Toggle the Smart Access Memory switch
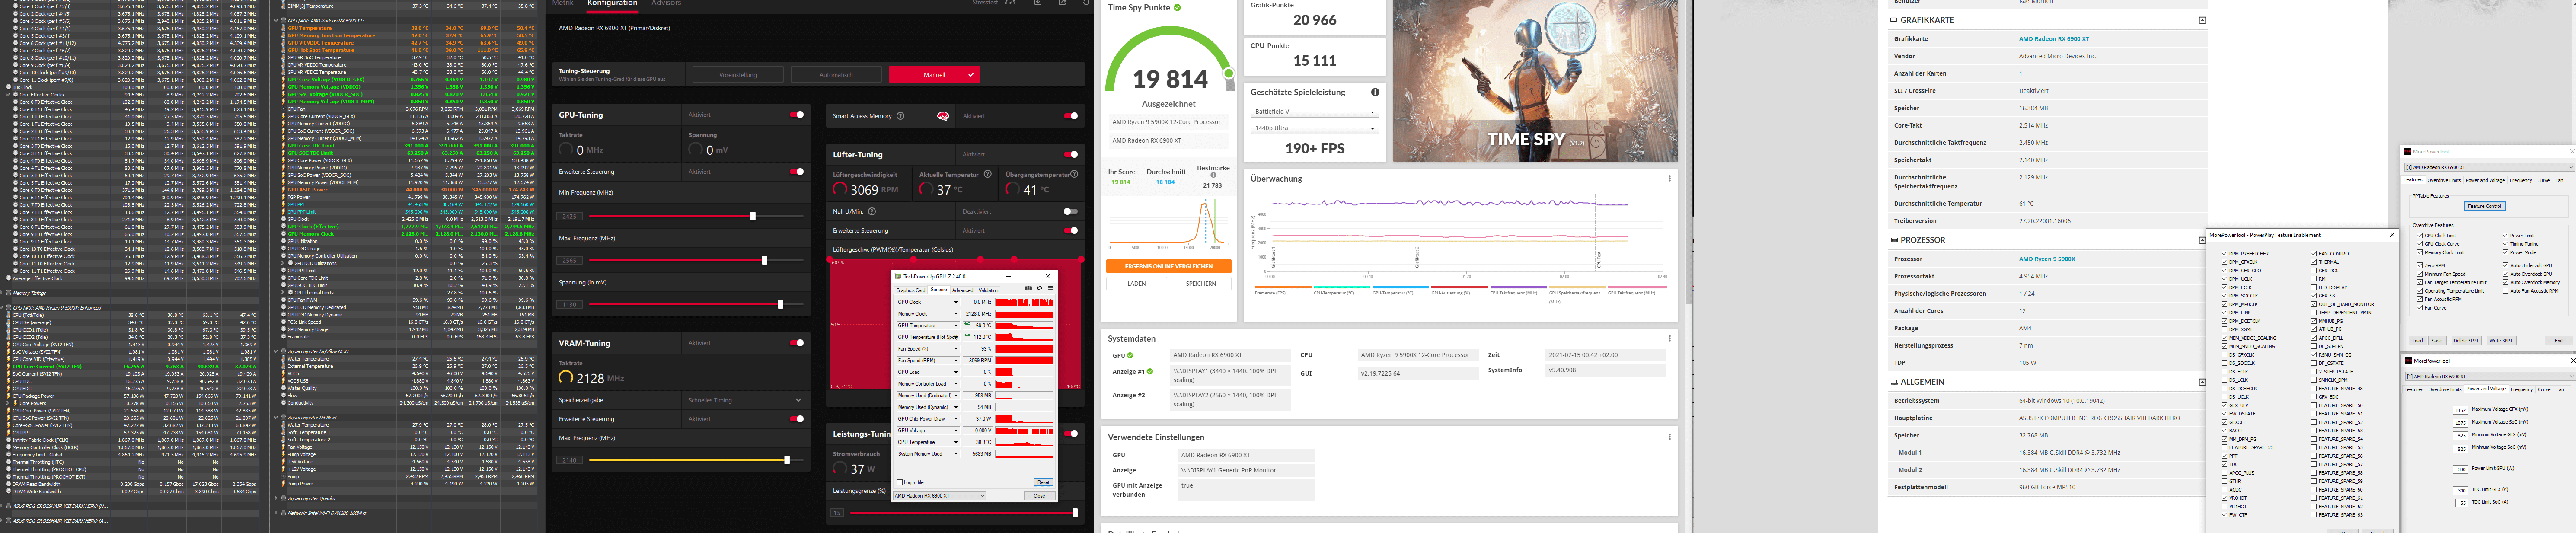Screen dimensions: 2576x533 pyautogui.click(x=1071, y=116)
